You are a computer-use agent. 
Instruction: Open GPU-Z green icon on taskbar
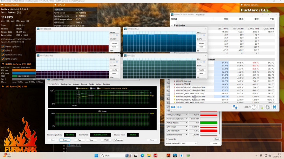coord(188,155)
